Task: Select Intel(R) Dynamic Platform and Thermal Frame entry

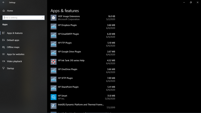Action: (x=81, y=104)
